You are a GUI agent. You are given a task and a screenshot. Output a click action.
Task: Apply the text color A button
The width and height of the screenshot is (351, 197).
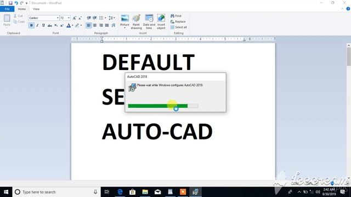click(69, 26)
